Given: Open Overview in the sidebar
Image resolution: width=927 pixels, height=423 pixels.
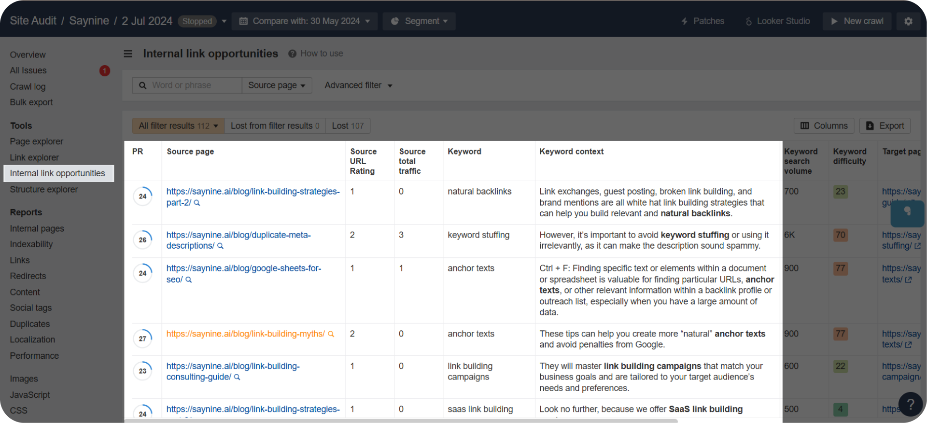Looking at the screenshot, I should click(28, 55).
